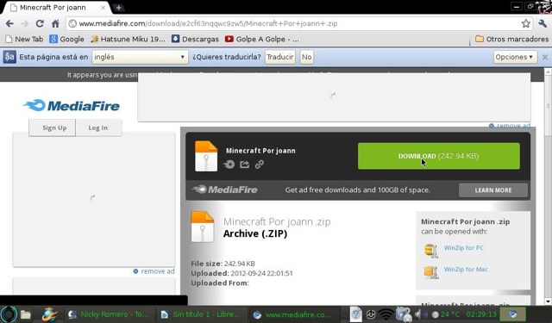Image resolution: width=552 pixels, height=323 pixels.
Task: Click the update refresh tray icon
Action: click(x=371, y=314)
